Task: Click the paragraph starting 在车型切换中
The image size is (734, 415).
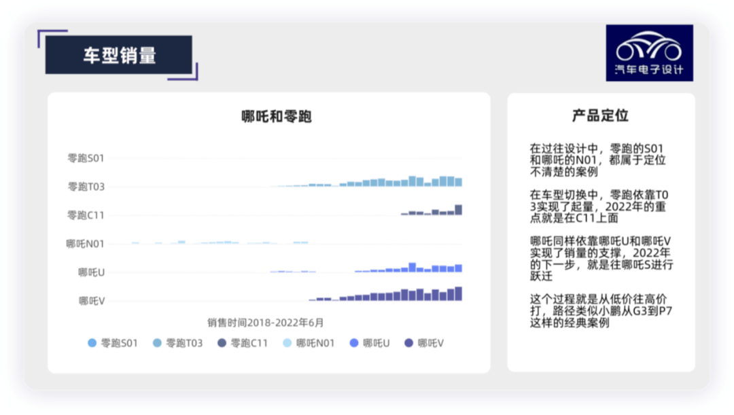Action: click(599, 206)
